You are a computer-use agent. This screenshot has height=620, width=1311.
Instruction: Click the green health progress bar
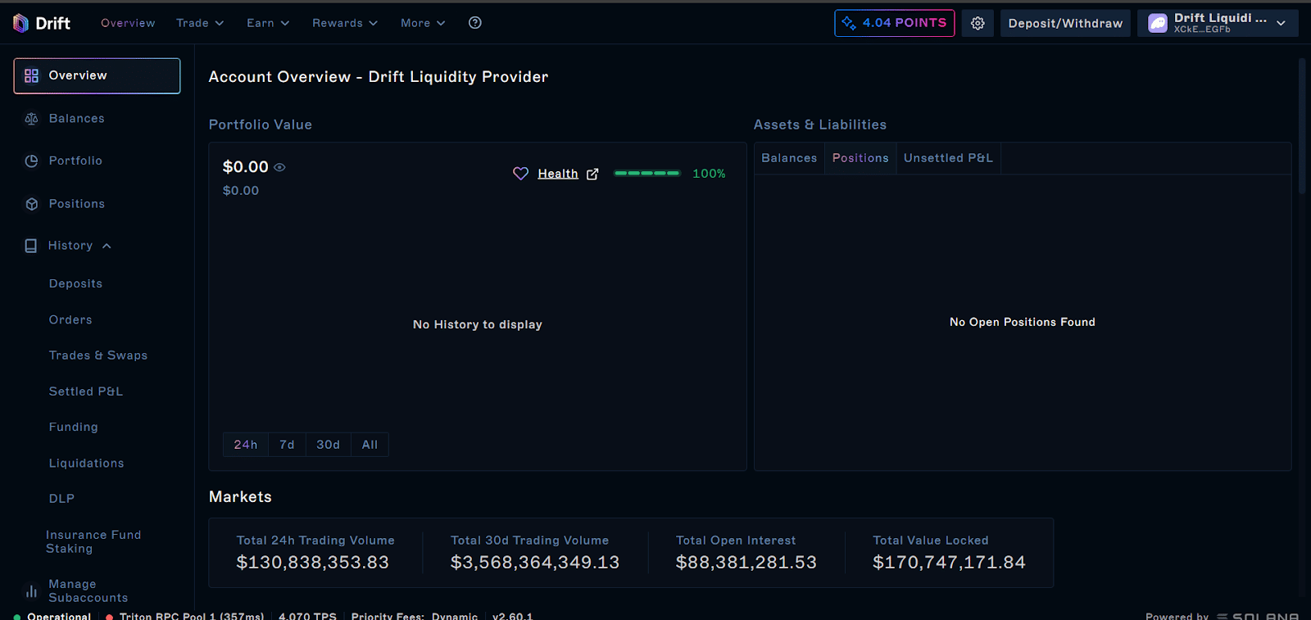(647, 174)
